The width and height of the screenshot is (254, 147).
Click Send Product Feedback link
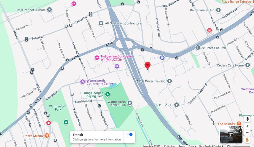point(211,146)
